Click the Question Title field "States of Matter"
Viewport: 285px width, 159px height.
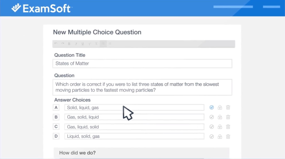click(142, 64)
